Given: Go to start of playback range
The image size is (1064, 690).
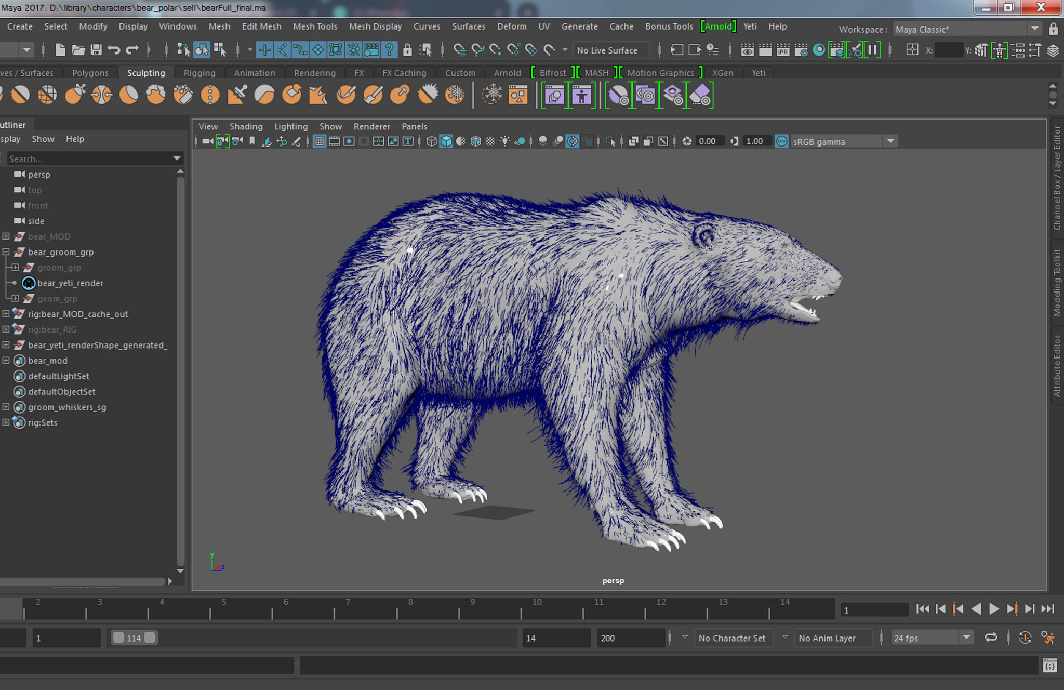Looking at the screenshot, I should (923, 609).
